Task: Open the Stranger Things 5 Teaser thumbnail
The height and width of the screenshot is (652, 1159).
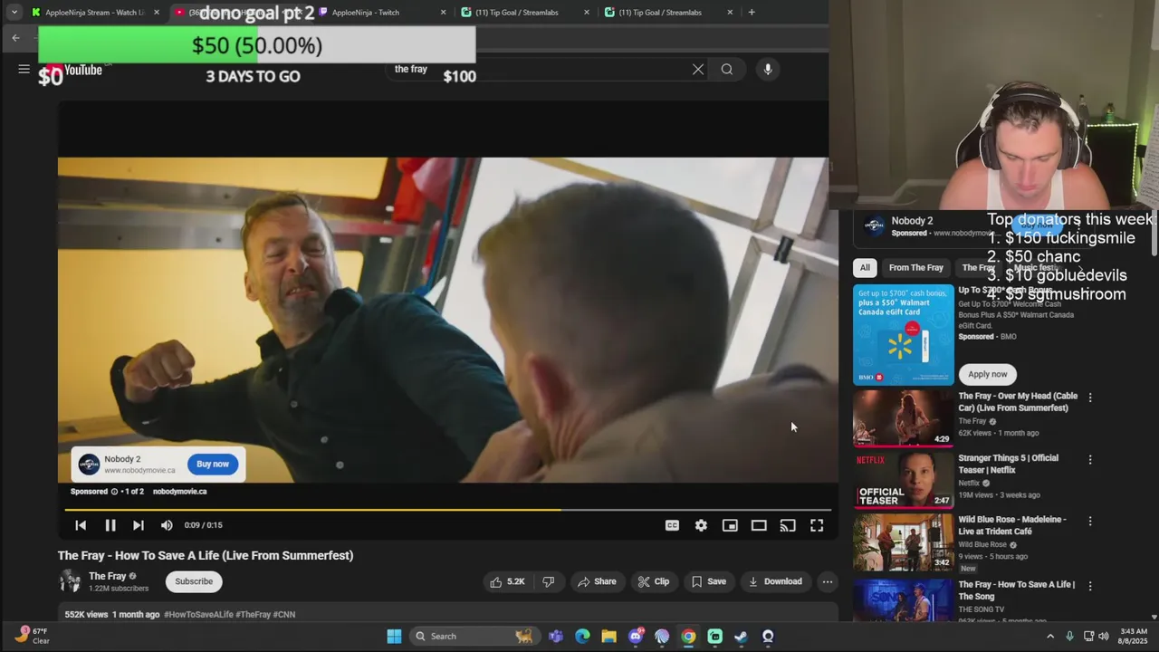Action: [x=904, y=480]
